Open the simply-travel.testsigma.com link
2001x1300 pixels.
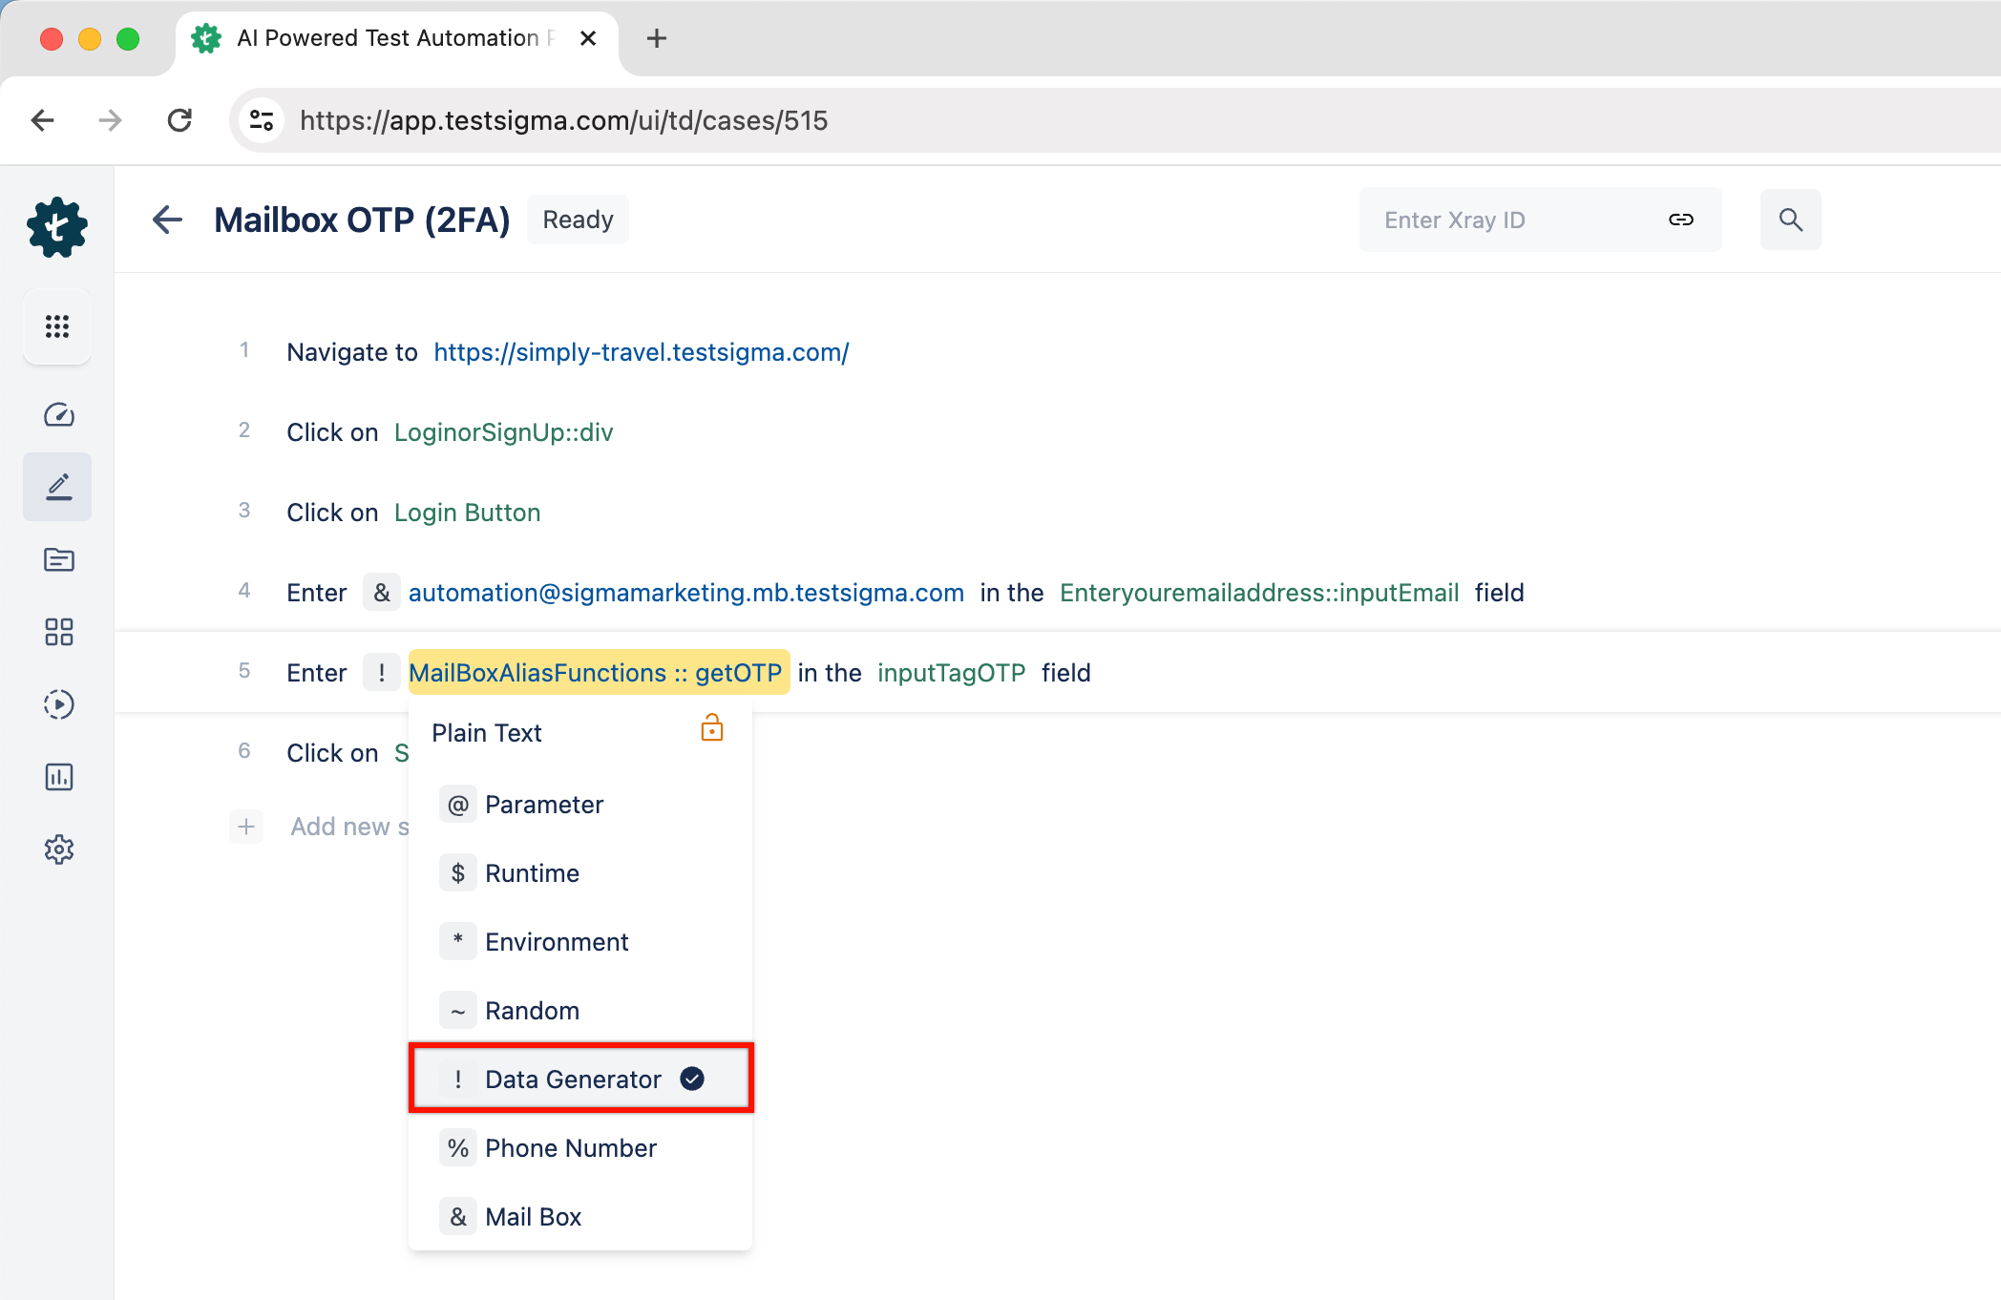pos(641,352)
